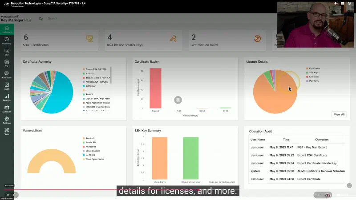
Task: Click the share arrow icon in player
Action: 8,195
